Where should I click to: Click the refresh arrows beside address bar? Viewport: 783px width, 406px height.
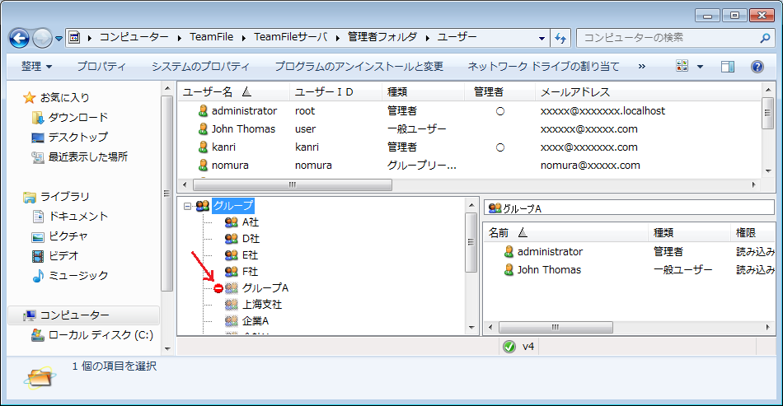click(560, 38)
